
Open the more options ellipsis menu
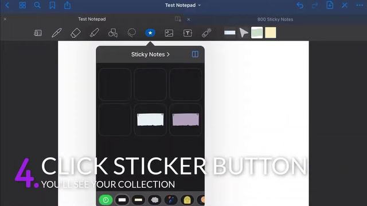point(360,5)
